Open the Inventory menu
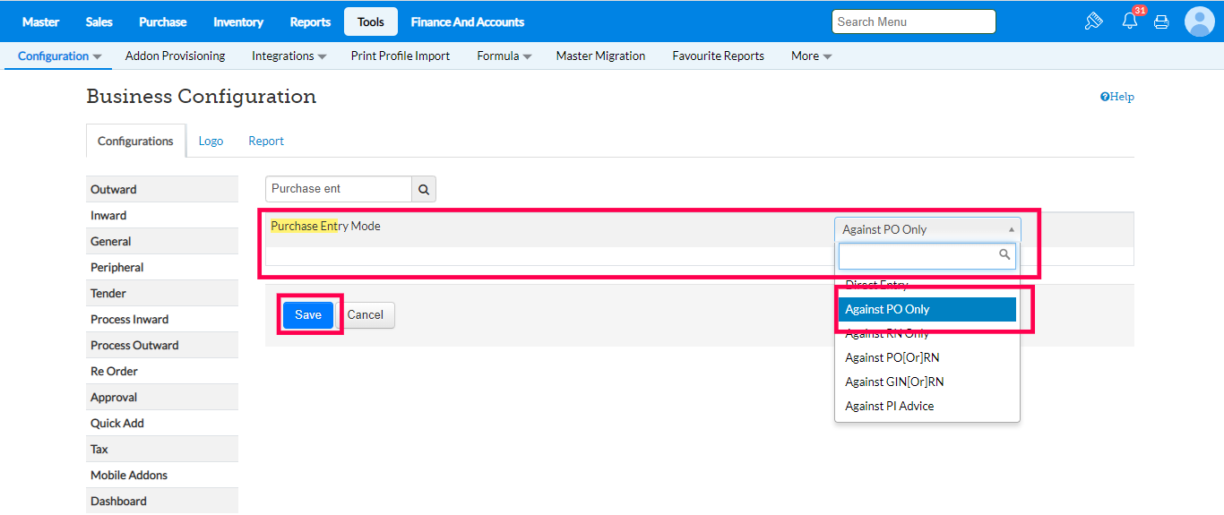The width and height of the screenshot is (1224, 515). pos(238,21)
